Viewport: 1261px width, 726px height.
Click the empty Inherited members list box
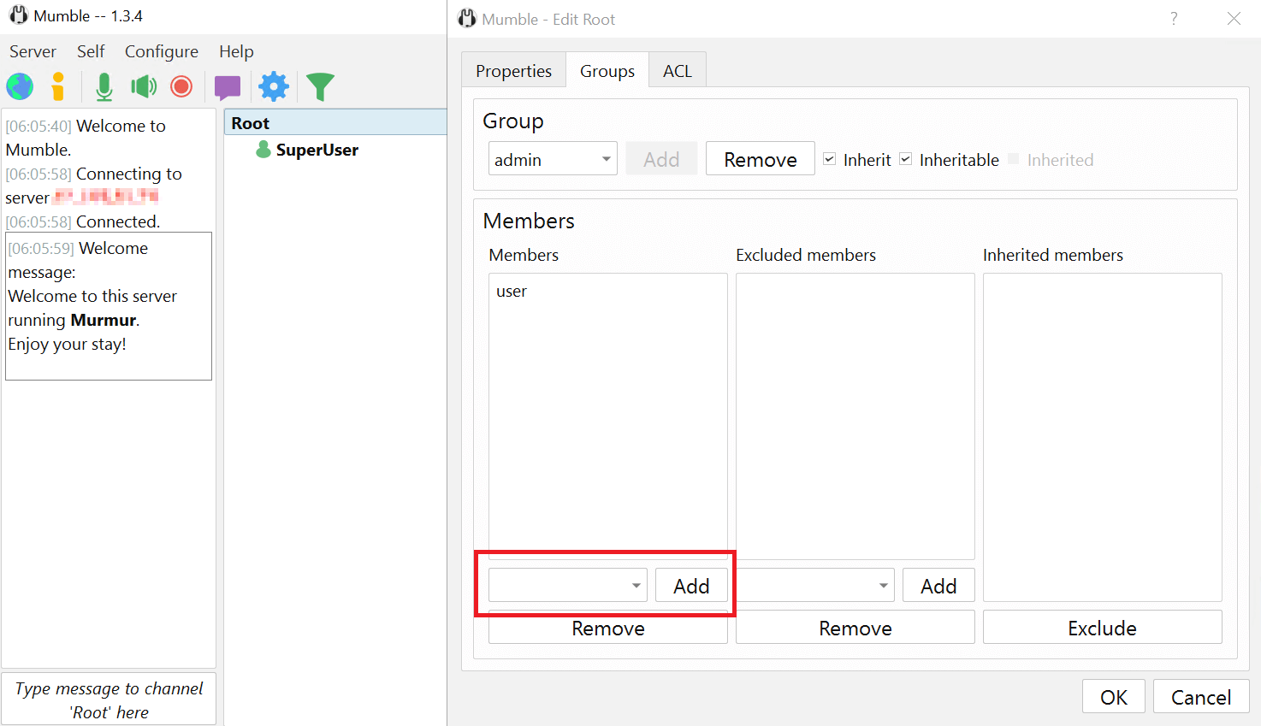pos(1103,437)
